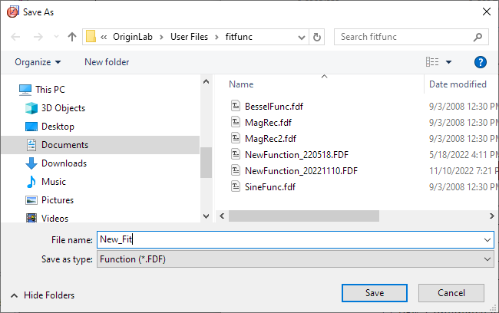The height and width of the screenshot is (313, 499).
Task: Open the Organize menu
Action: pyautogui.click(x=38, y=62)
